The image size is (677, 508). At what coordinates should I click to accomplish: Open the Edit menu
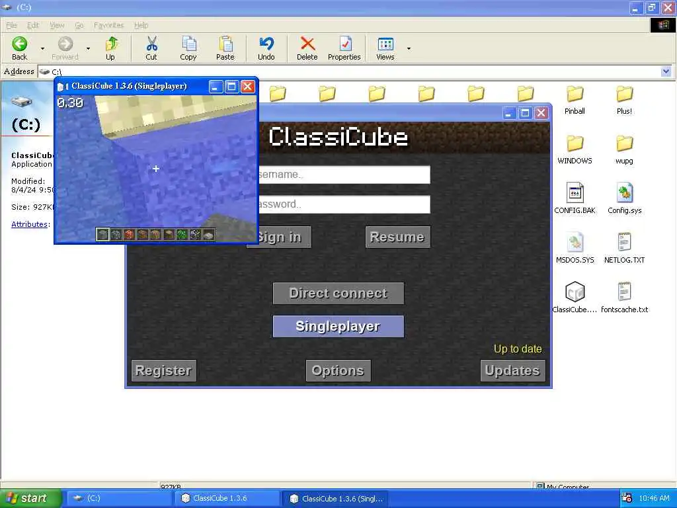click(x=33, y=25)
